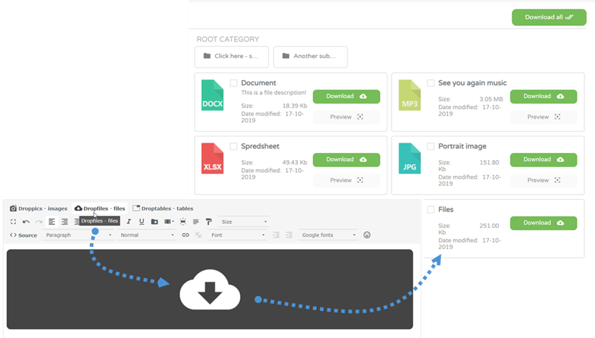Tick the Spredsheet file checkbox
Viewport: 595px width, 338px height.
[233, 146]
